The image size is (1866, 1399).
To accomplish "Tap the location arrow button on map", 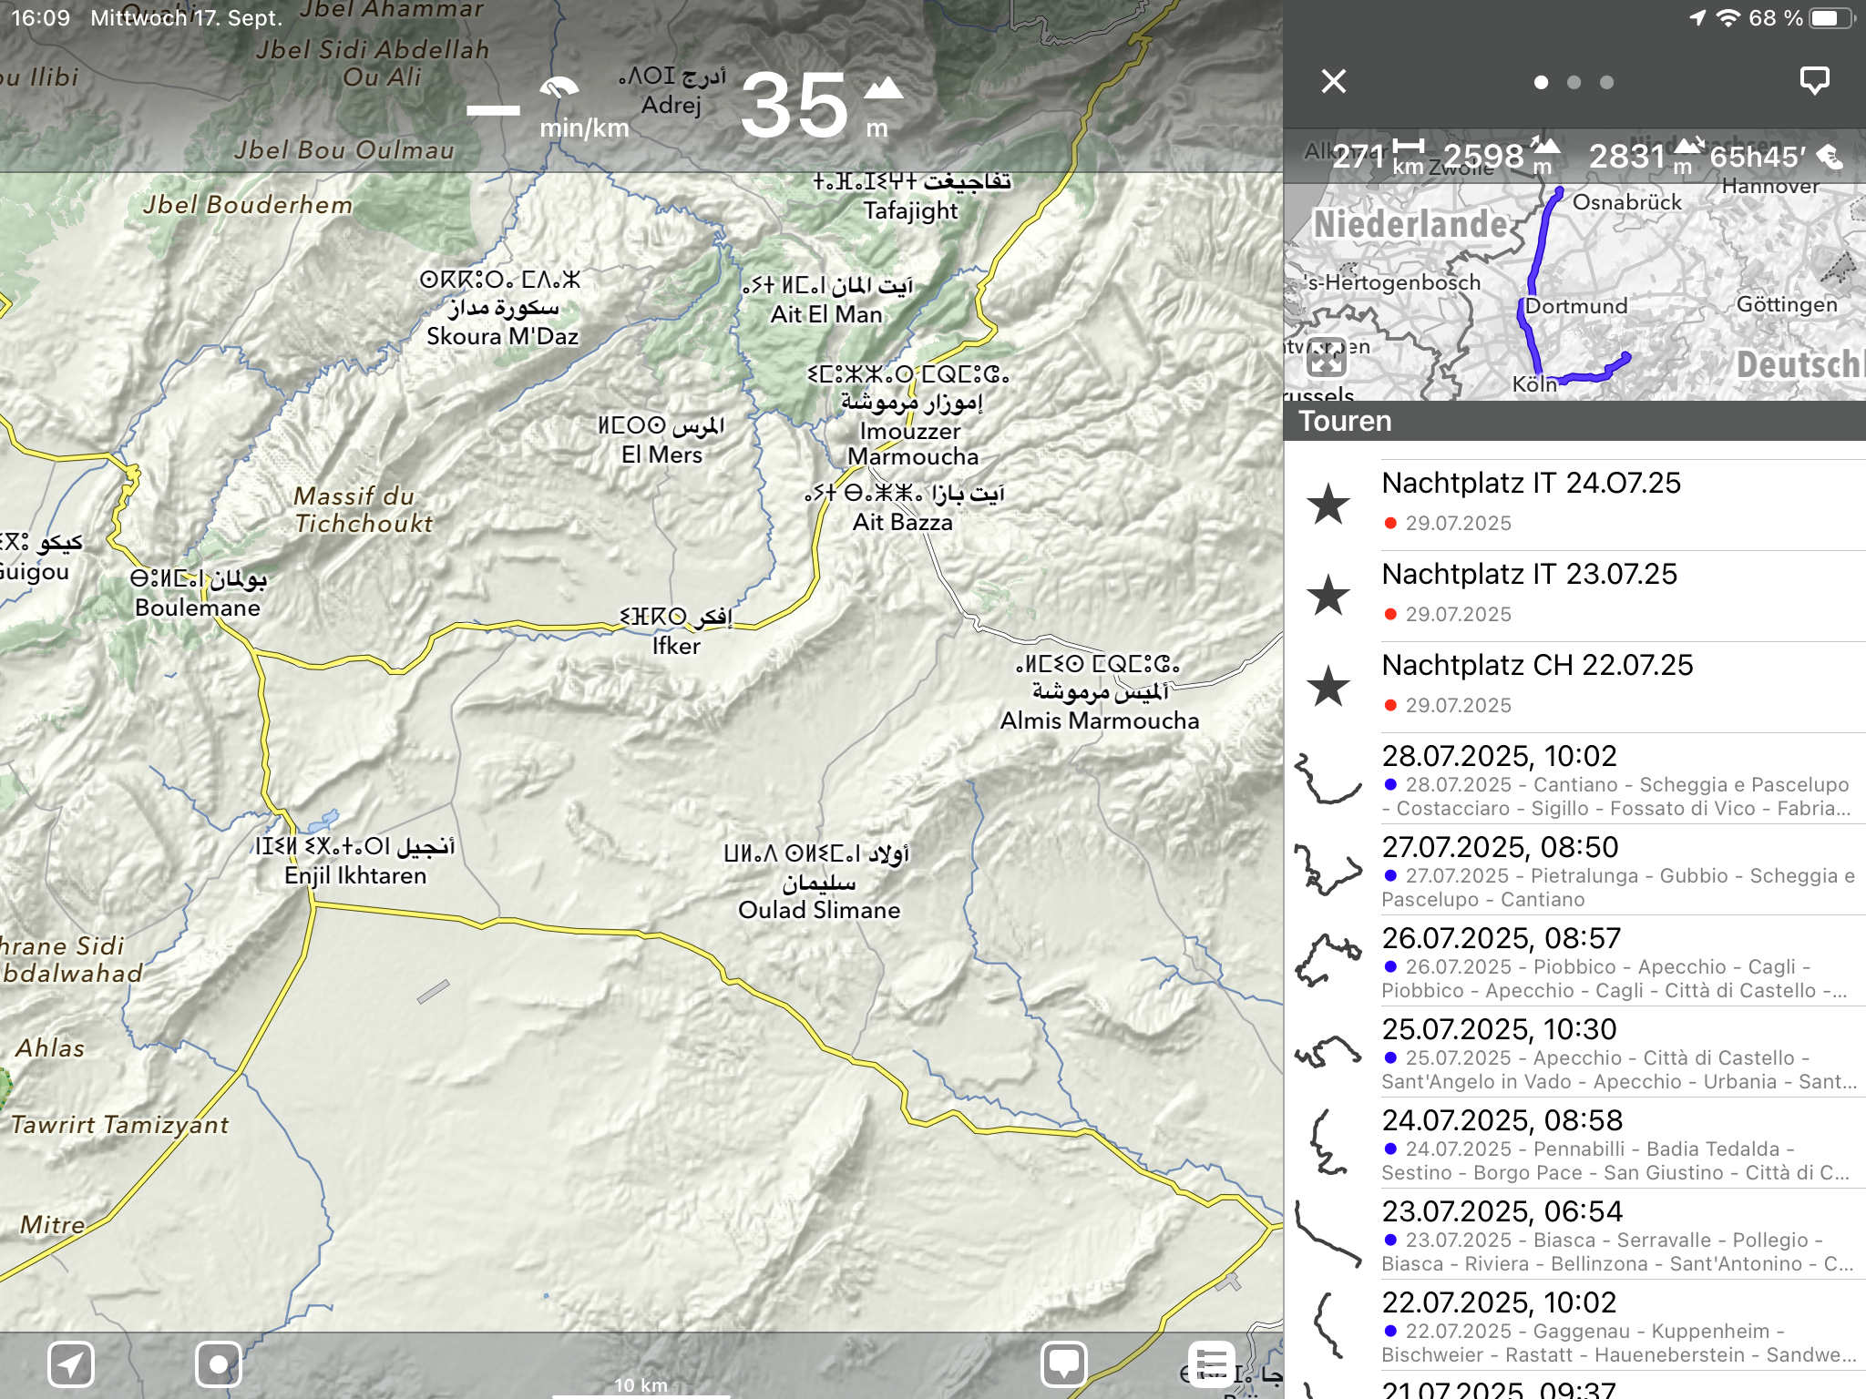I will (x=71, y=1363).
